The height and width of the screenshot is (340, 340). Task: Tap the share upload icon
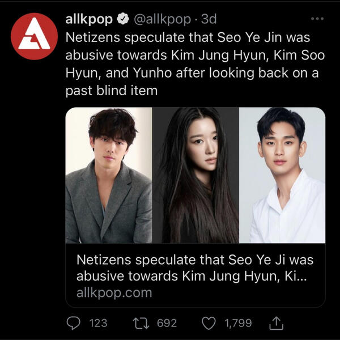coord(276,323)
